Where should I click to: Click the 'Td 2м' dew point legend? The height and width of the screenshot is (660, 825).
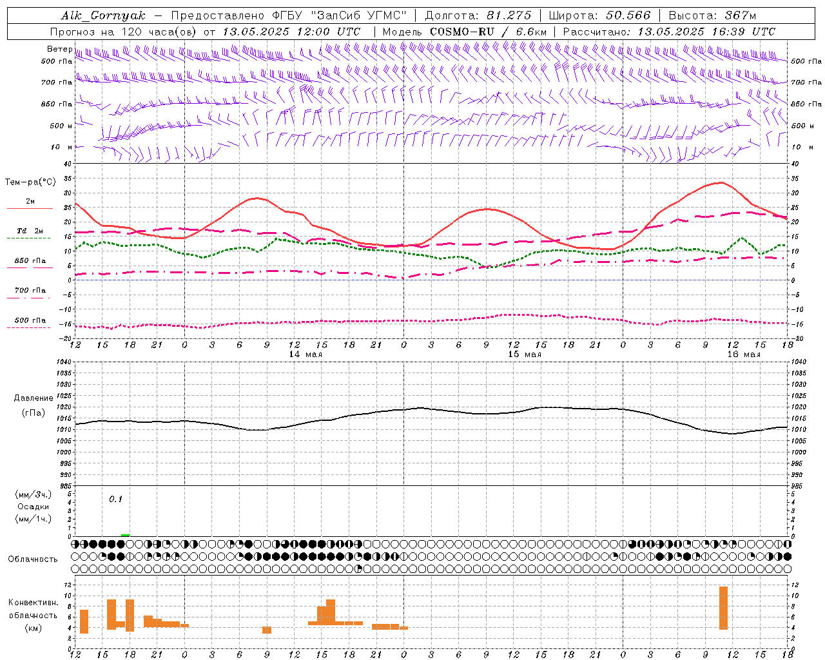click(x=30, y=231)
